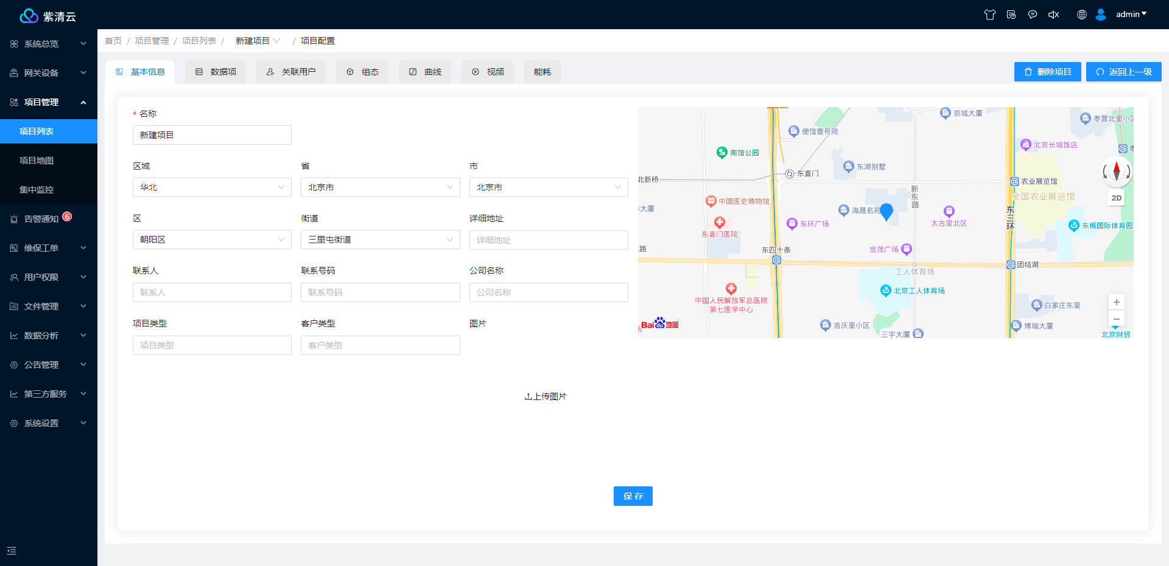
Task: Click the 告警通知 red badge showing 6
Action: click(x=67, y=216)
